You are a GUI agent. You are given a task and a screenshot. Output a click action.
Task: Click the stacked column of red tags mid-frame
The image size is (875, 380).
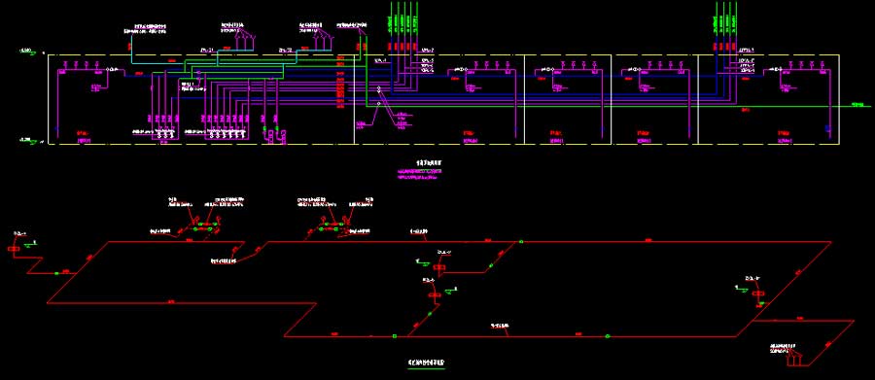coord(340,81)
